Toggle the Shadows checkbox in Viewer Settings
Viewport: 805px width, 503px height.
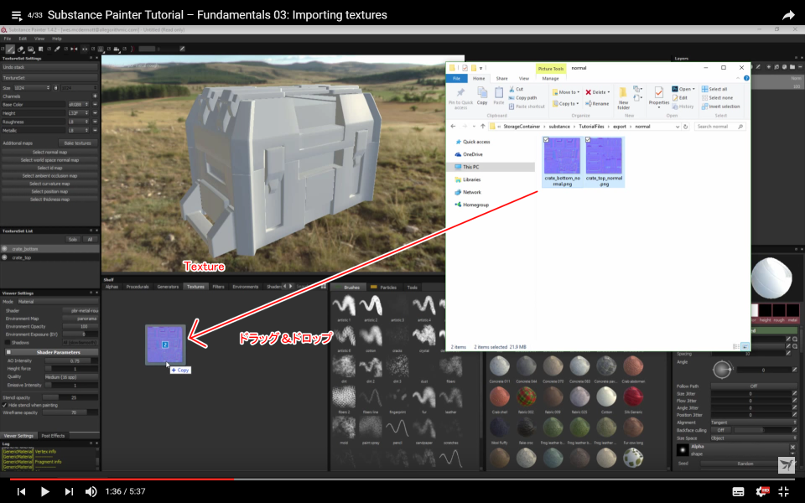[8, 342]
